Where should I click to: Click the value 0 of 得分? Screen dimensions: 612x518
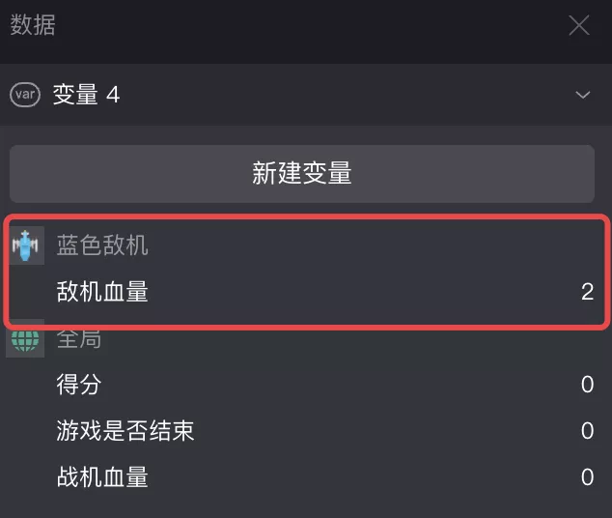588,385
